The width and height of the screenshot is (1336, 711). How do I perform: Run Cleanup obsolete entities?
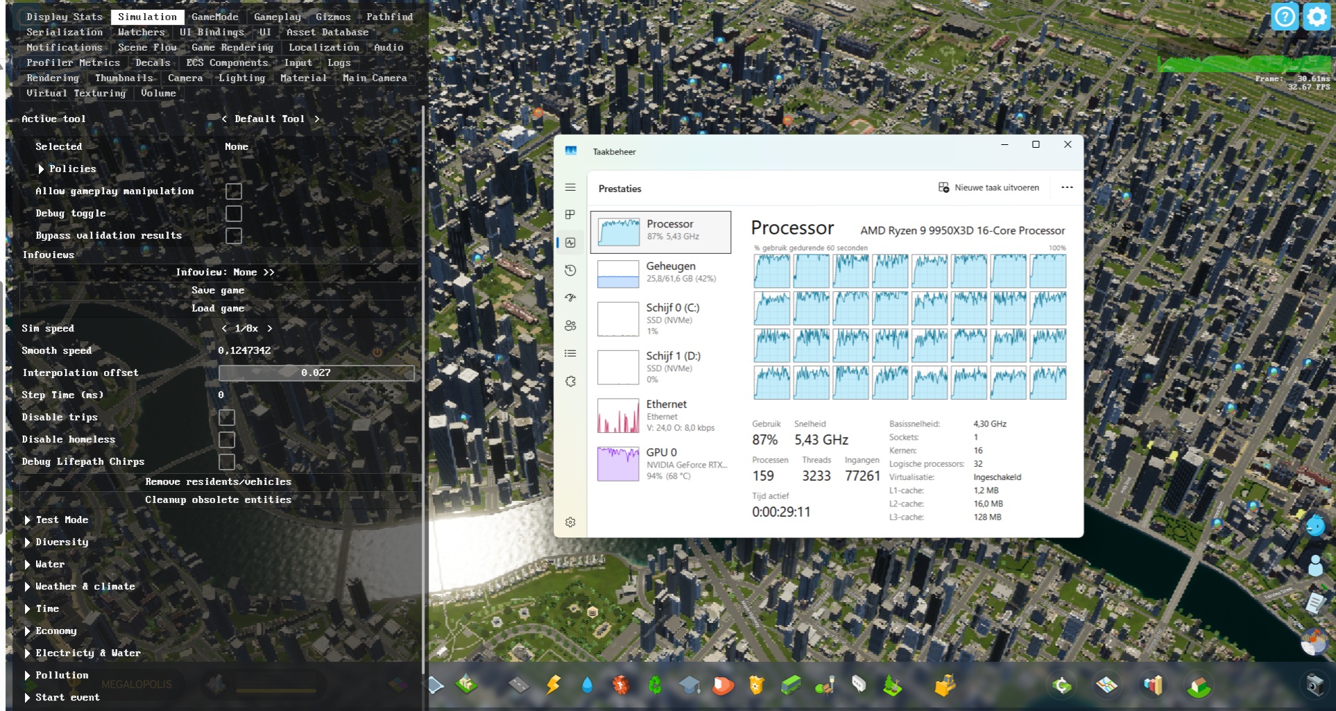point(219,499)
